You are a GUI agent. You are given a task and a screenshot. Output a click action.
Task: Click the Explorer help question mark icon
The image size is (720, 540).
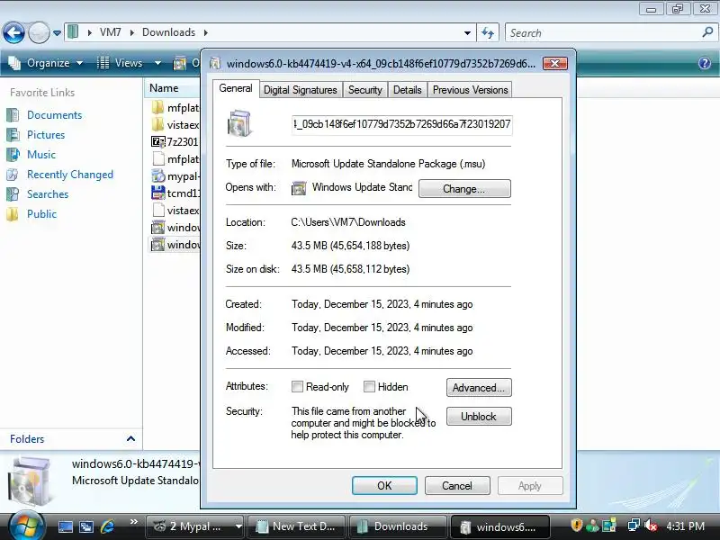click(x=705, y=63)
